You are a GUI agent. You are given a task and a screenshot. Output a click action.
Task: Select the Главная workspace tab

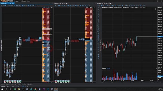[x=3, y=86]
